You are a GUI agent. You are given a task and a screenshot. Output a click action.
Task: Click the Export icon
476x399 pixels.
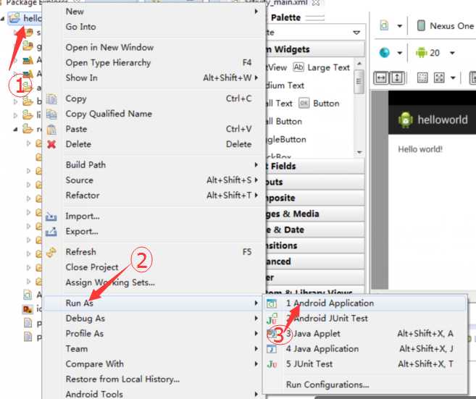click(51, 232)
